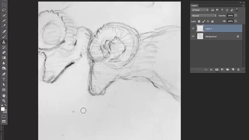Swap foreground and background colors
Image resolution: width=249 pixels, height=140 pixels.
click(5, 105)
